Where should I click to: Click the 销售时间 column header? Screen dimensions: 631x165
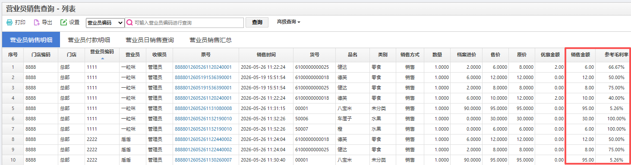[266, 55]
